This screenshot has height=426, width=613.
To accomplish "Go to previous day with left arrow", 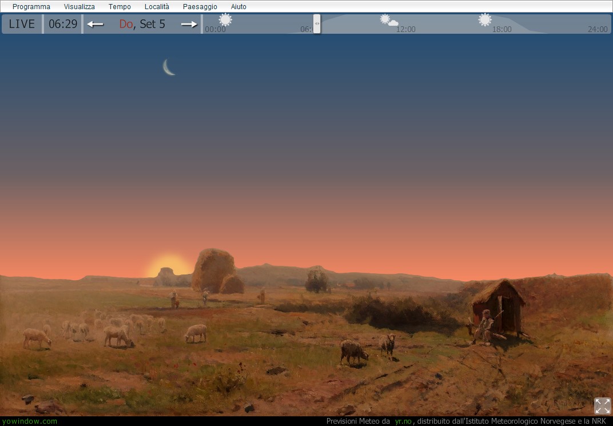I will (95, 24).
